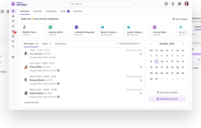
Task: Open Everyone's events filter dropdown
Action: click(129, 44)
